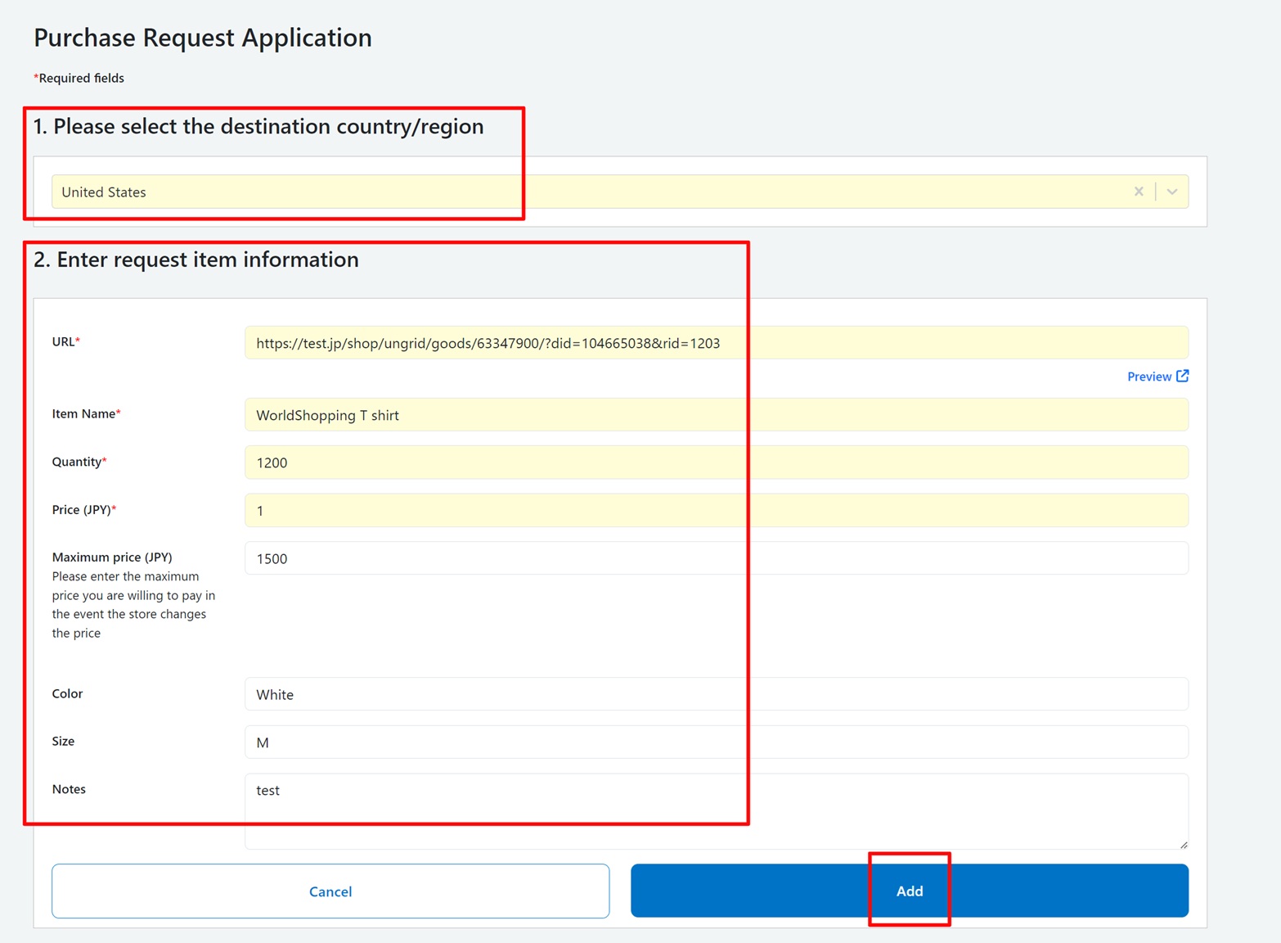Click the Purchase Request Application heading
The width and height of the screenshot is (1281, 943).
click(x=203, y=38)
